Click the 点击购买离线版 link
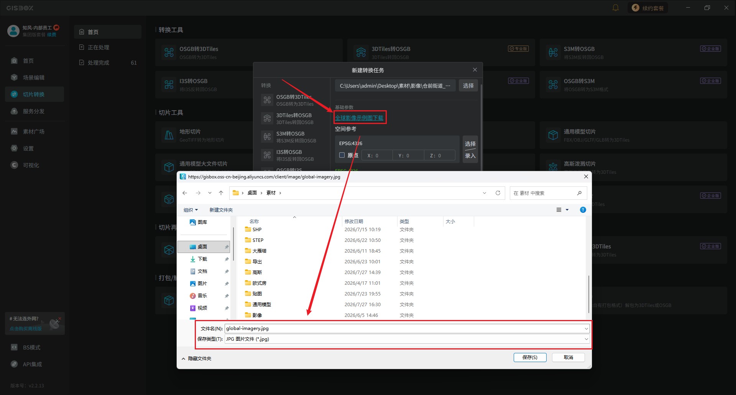 click(26, 329)
